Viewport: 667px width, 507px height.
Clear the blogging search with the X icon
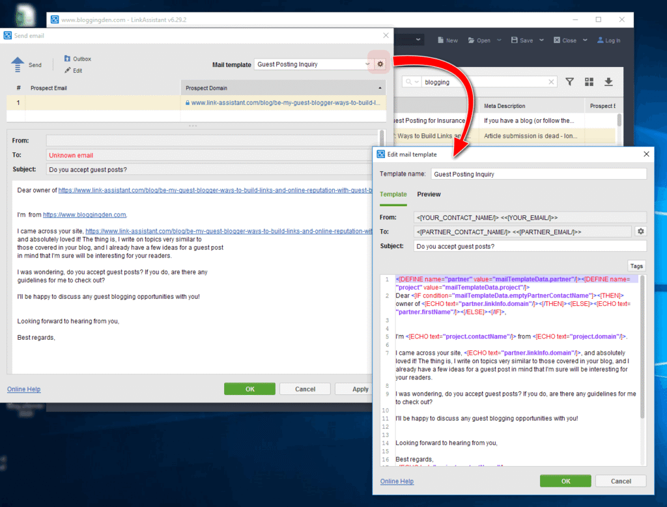[551, 82]
